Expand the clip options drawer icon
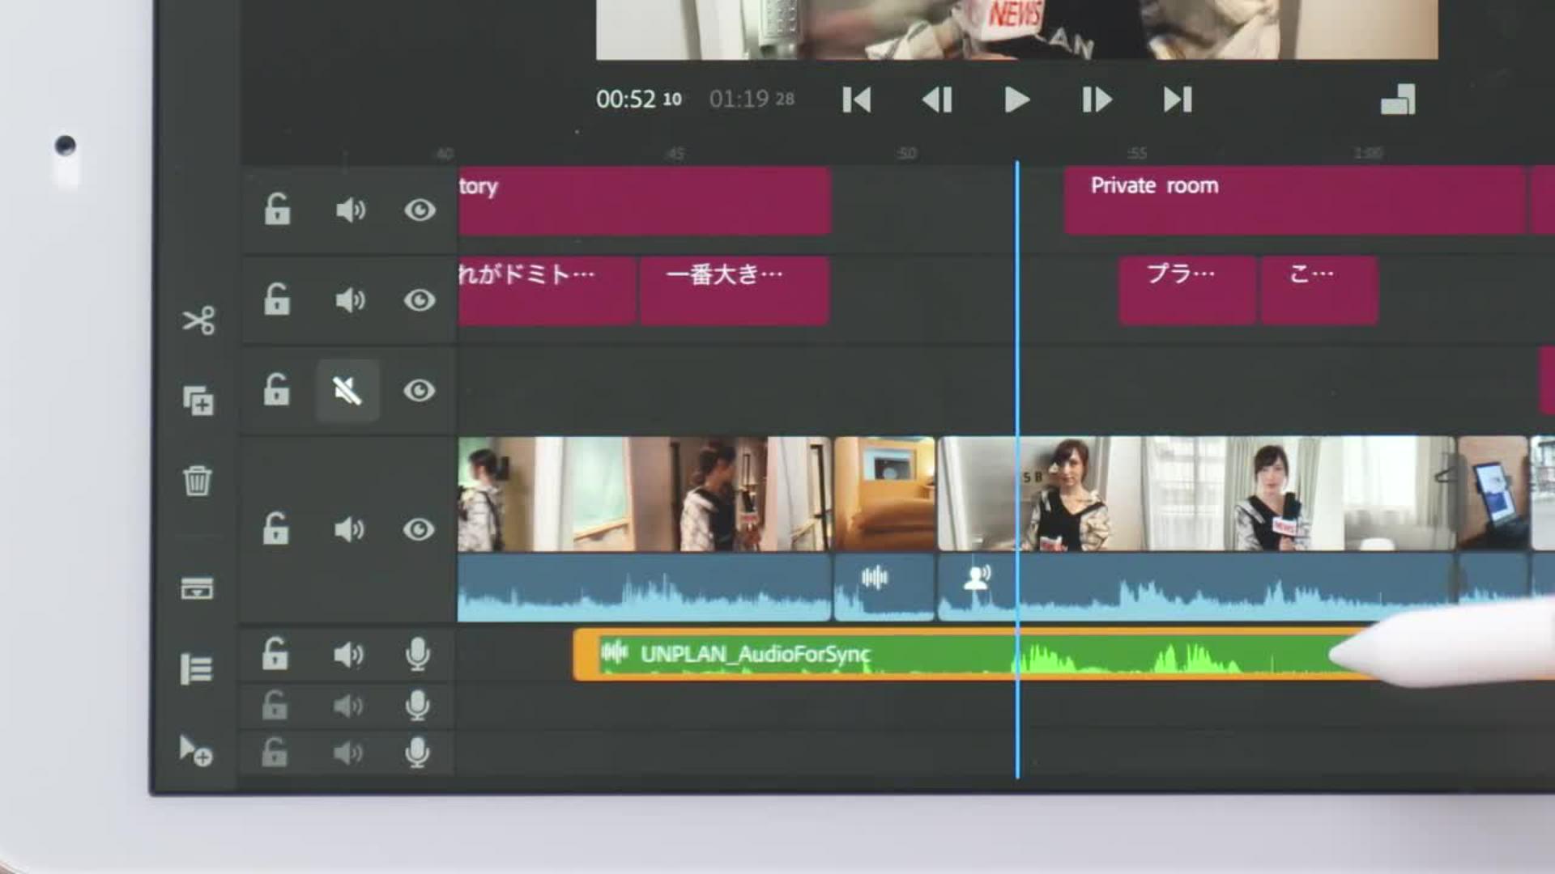Screen dimensions: 1555x874 tap(197, 588)
